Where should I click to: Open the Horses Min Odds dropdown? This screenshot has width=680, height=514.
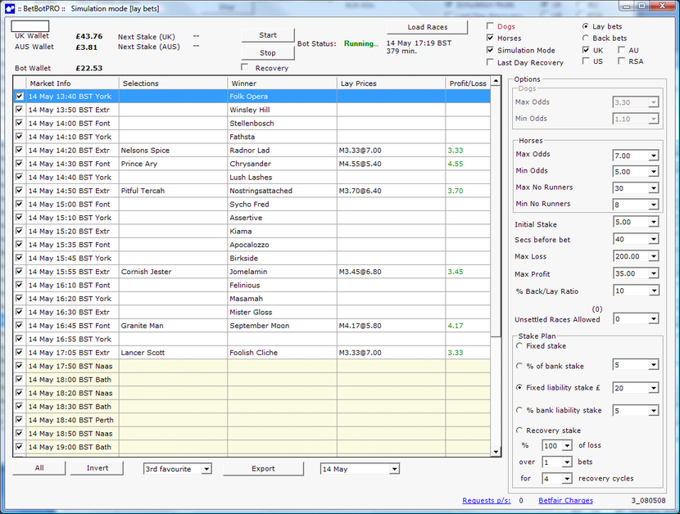click(x=654, y=172)
